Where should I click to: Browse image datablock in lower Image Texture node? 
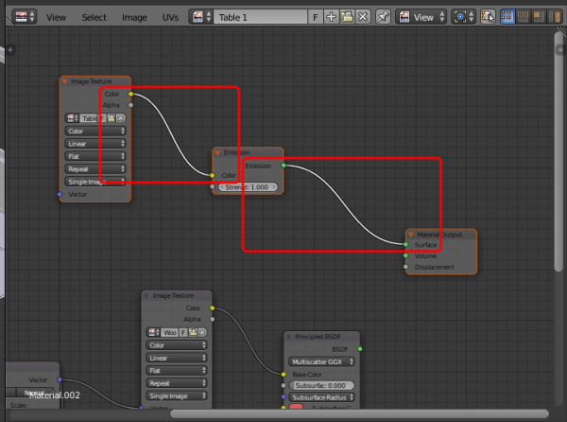point(154,332)
